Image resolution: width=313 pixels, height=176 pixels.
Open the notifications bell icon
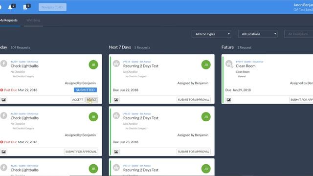tap(10, 7)
